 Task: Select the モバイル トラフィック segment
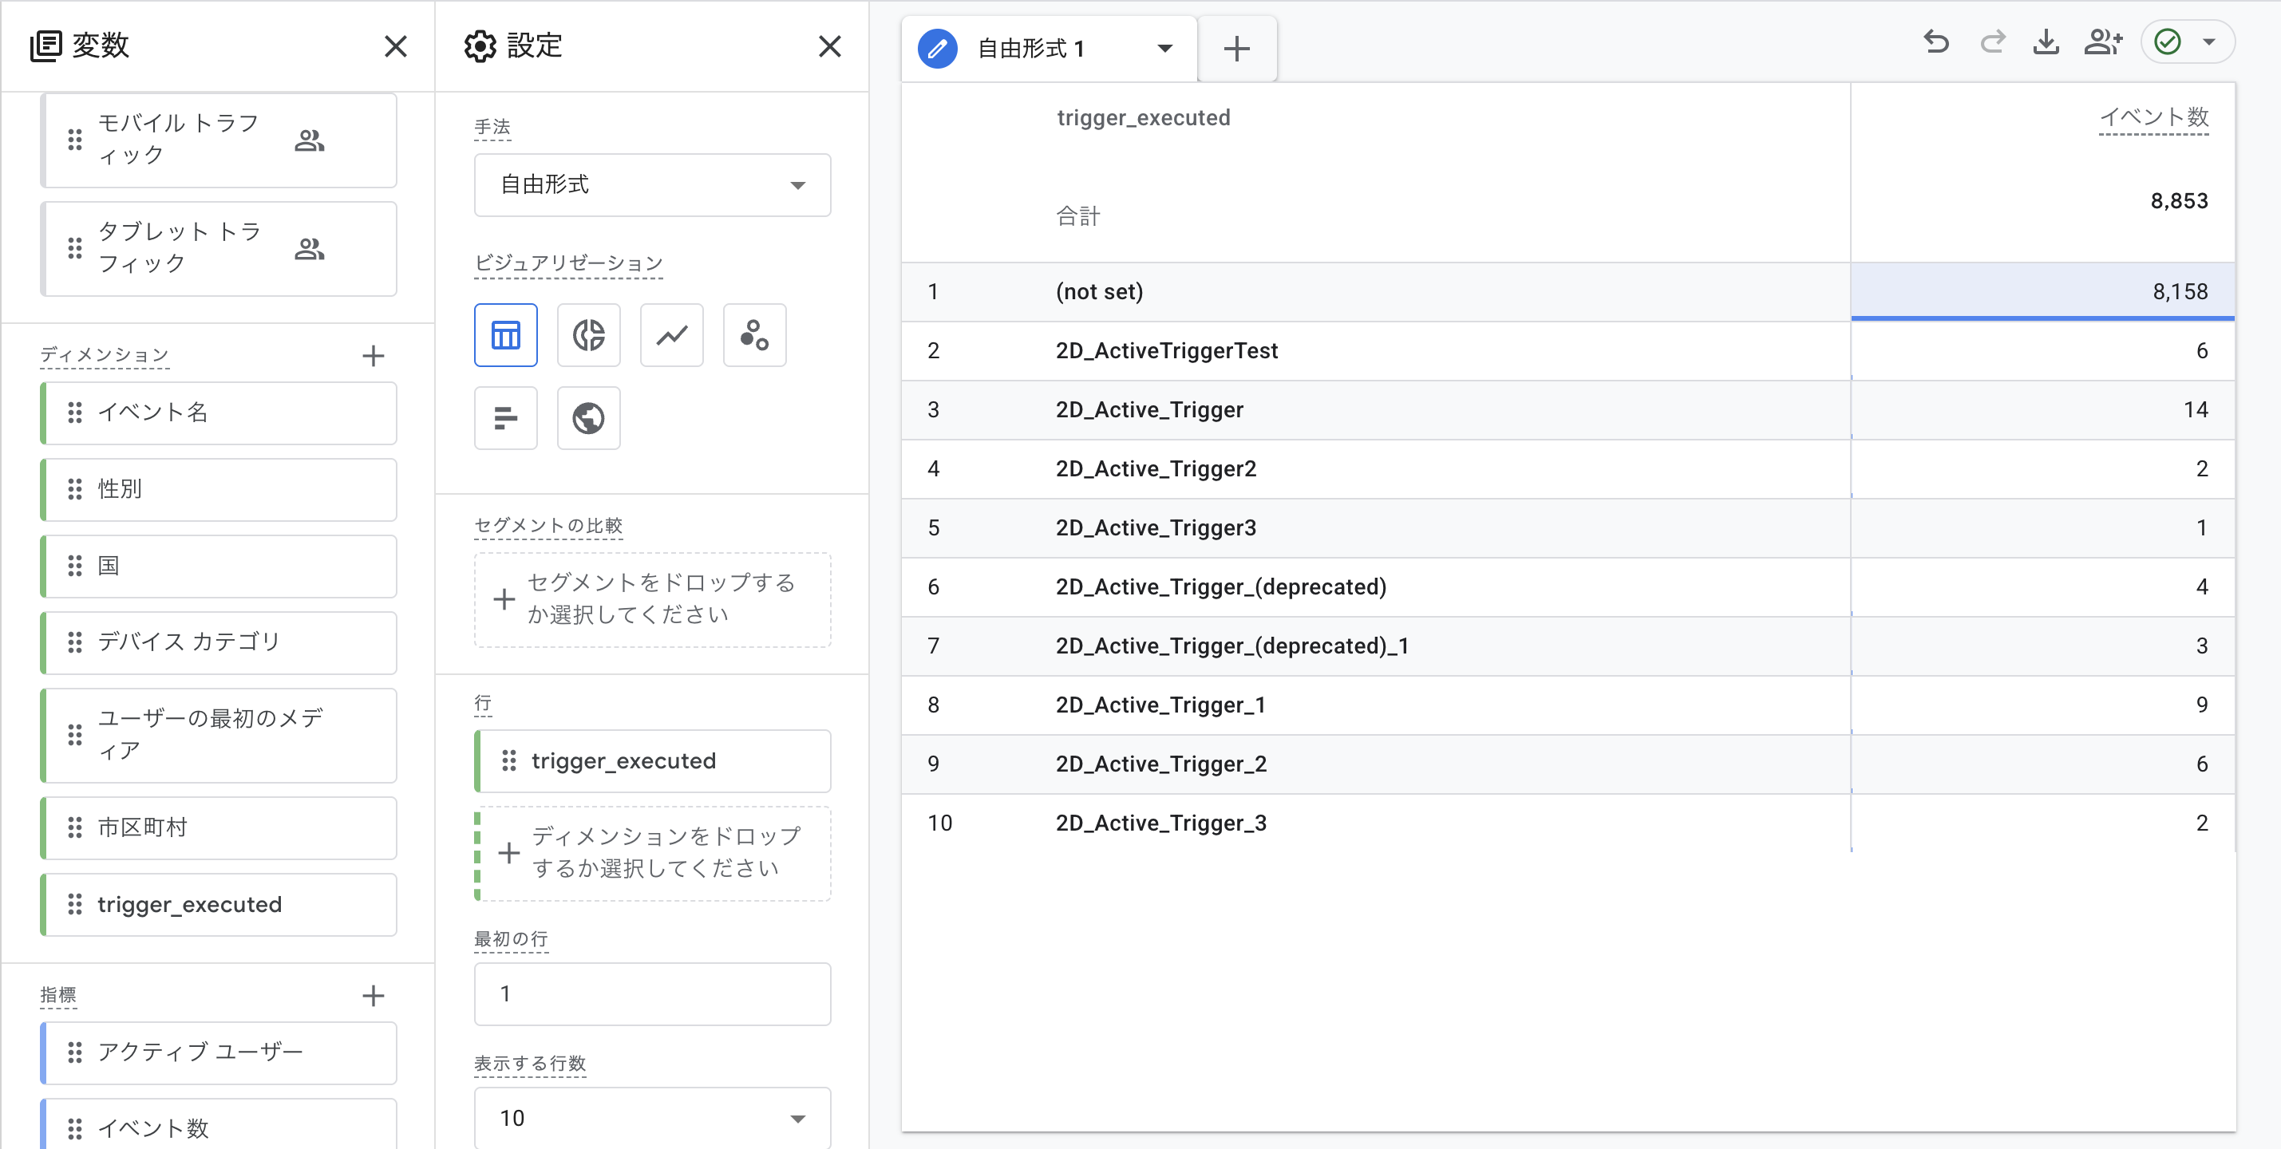pyautogui.click(x=219, y=140)
